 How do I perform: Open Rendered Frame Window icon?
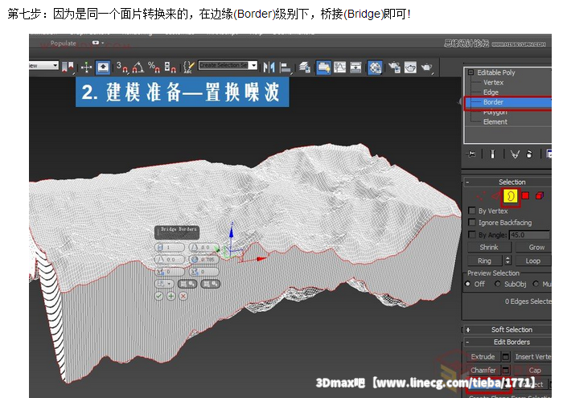tap(410, 68)
